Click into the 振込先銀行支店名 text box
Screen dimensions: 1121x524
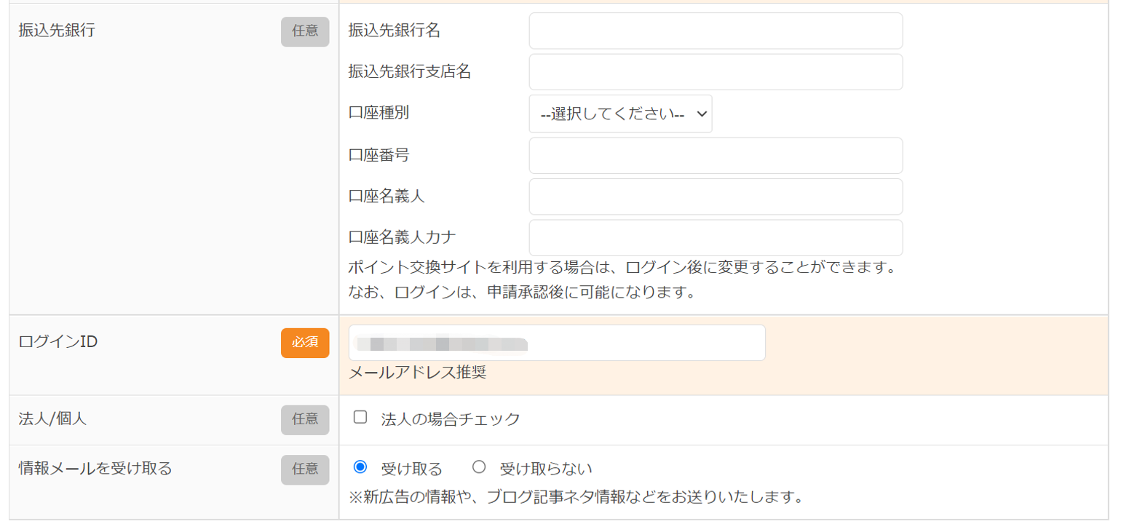(716, 72)
